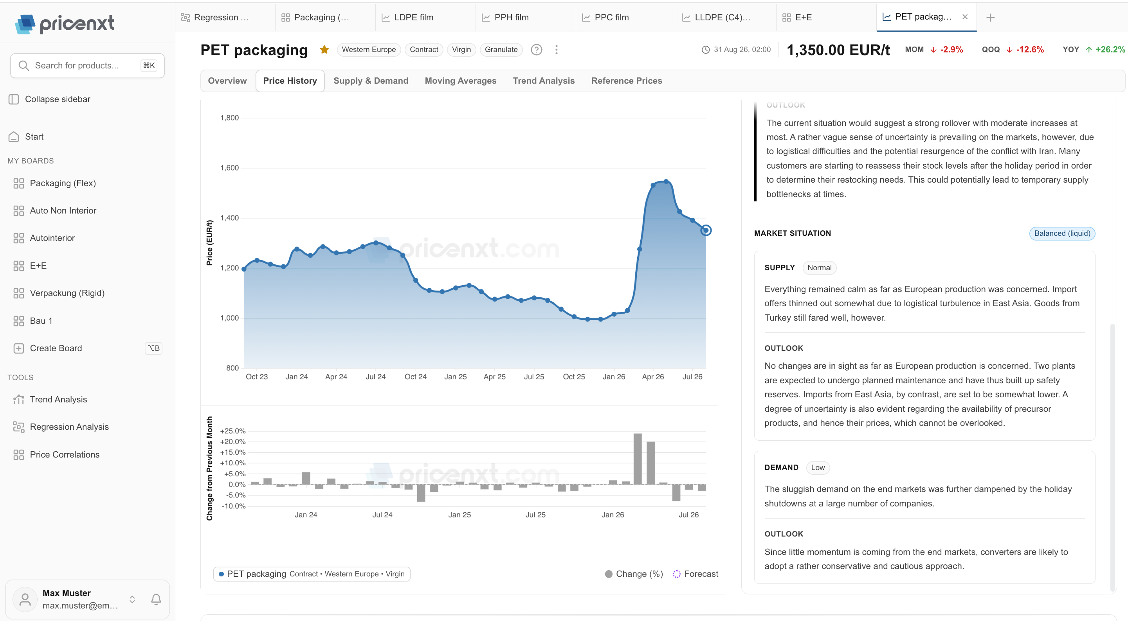Toggle the Change (%) legend item
Viewport: 1128px width, 621px height.
tap(634, 574)
